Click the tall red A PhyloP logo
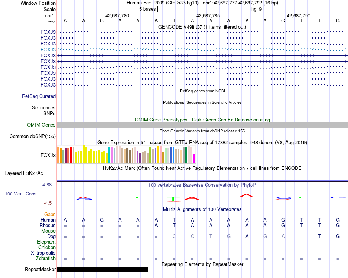Screen dimensions: 348x278 (x=247, y=195)
